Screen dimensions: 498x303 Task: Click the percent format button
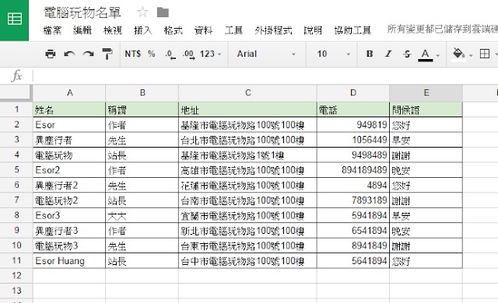(152, 54)
